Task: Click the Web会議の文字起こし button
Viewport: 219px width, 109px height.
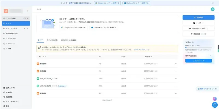Action: [198, 29]
